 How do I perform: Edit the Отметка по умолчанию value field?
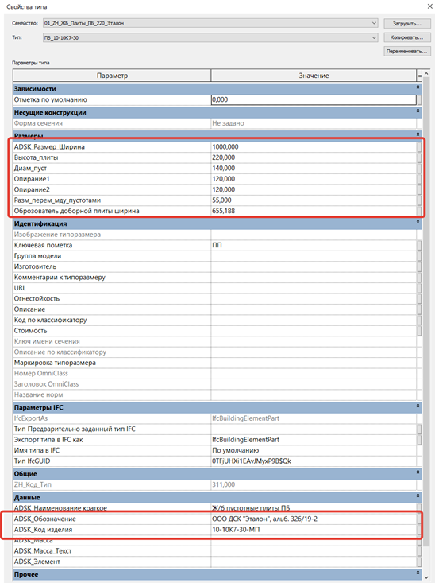[x=314, y=99]
